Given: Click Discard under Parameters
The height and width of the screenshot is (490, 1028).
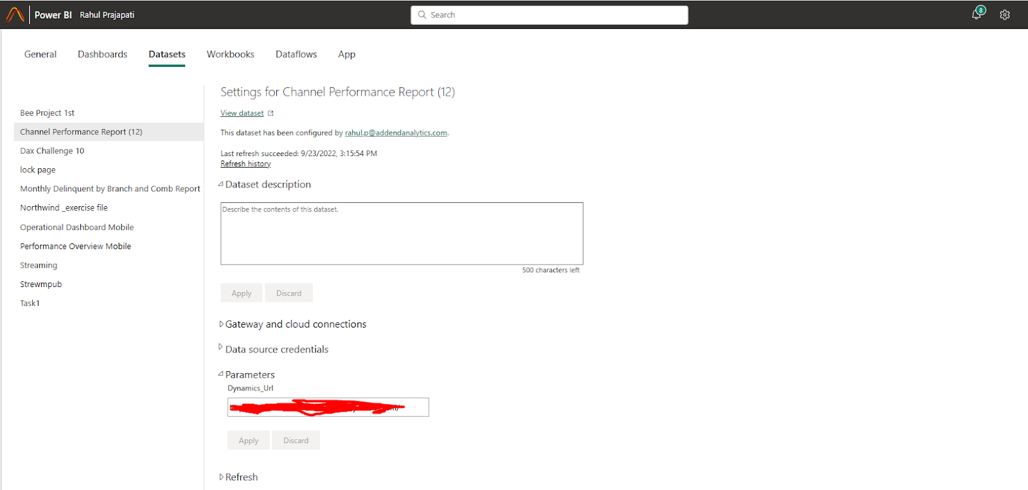Looking at the screenshot, I should (296, 441).
